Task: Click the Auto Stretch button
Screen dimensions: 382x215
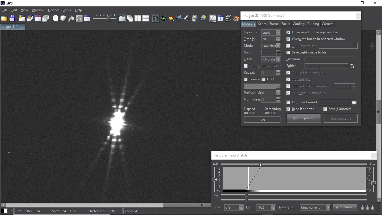Action: [345, 207]
